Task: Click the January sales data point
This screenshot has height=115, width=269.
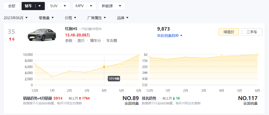Action: click(52, 77)
